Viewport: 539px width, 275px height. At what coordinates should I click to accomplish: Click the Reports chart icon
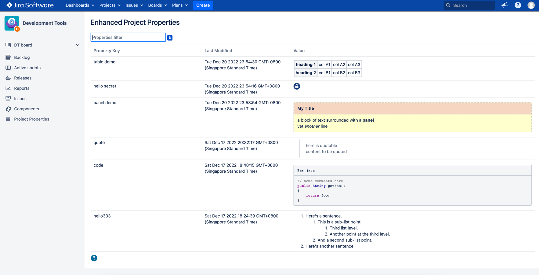(x=8, y=88)
